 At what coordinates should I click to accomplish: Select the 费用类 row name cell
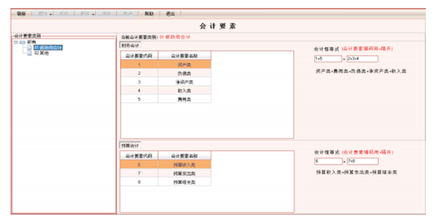click(184, 99)
